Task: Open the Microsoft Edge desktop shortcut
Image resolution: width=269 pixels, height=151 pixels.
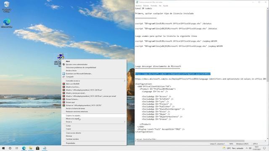Action: tap(7, 23)
